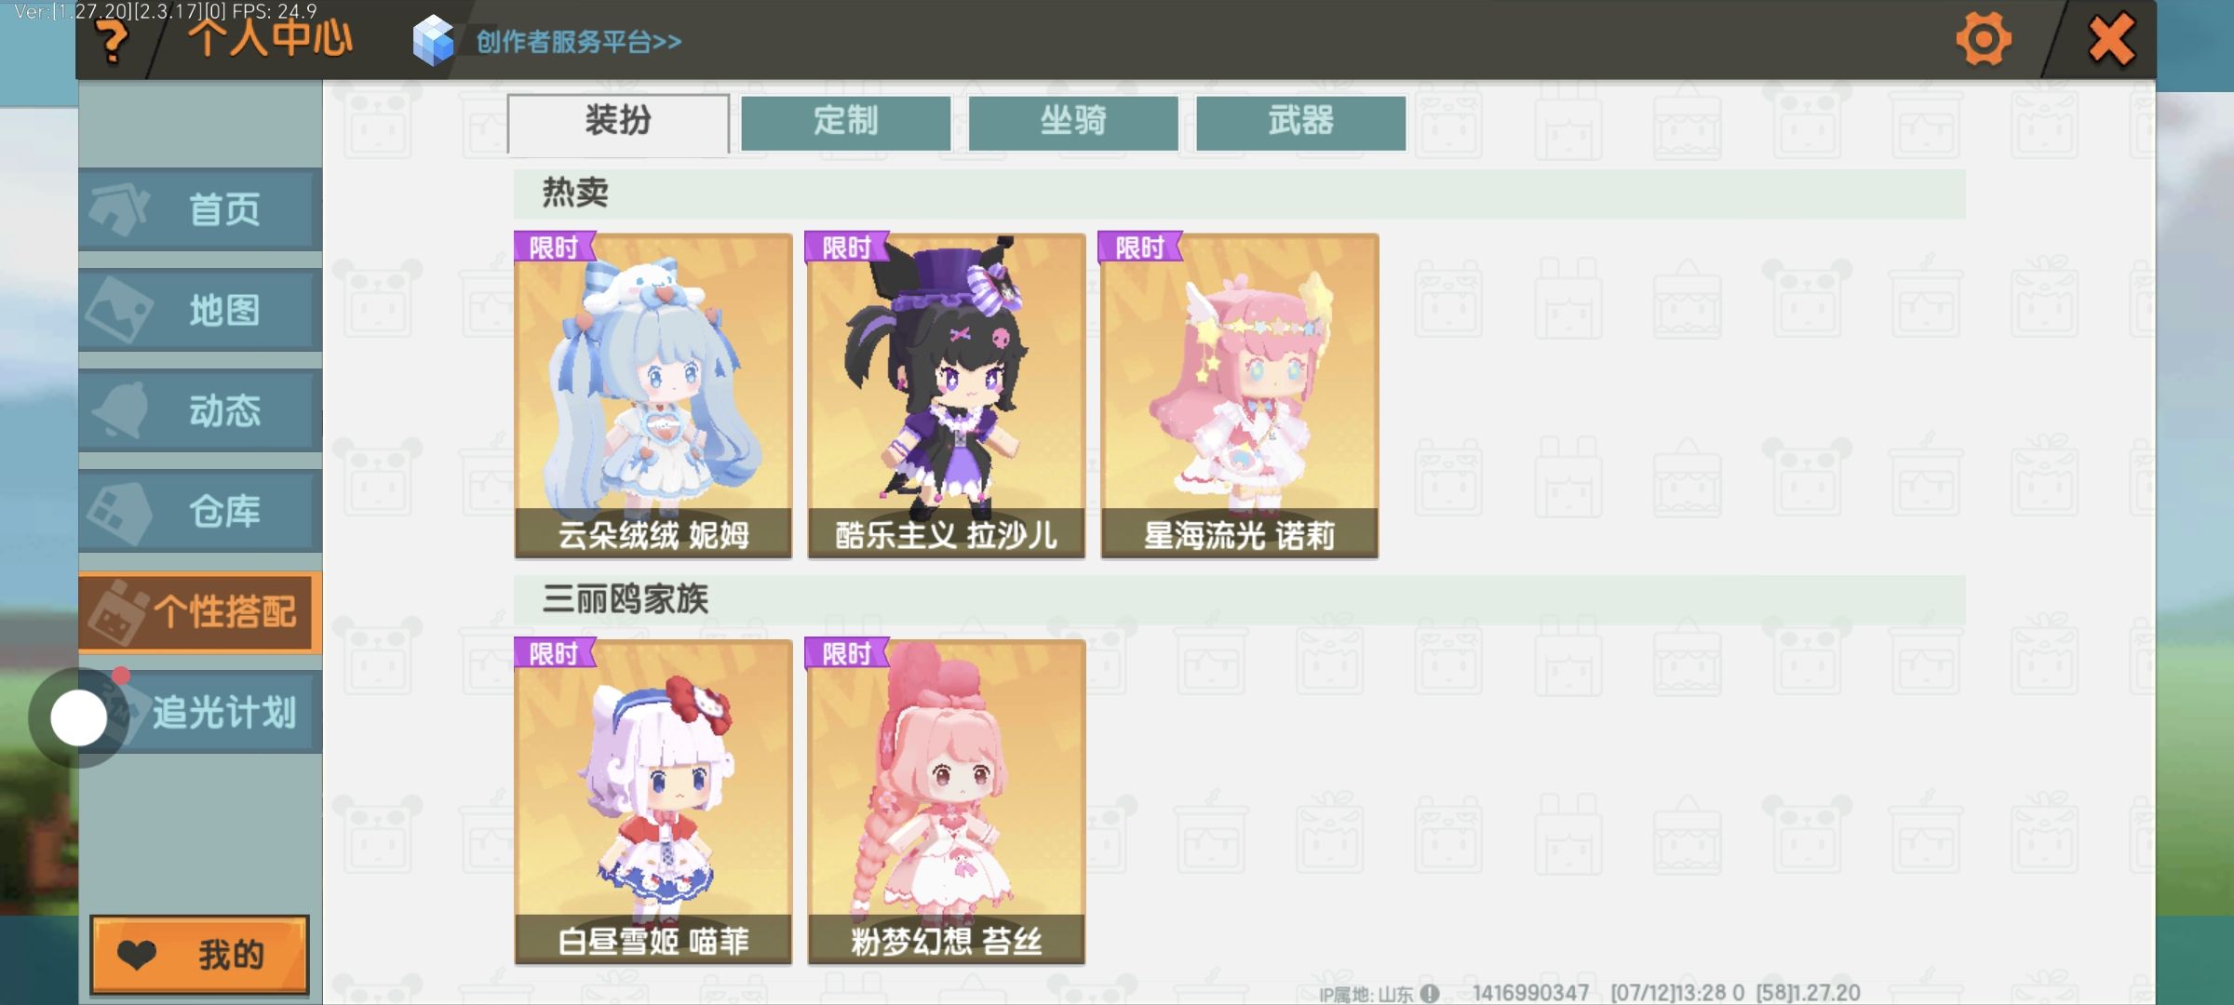Click the info icon beside IP属地
2234x1005 pixels.
point(1431,993)
